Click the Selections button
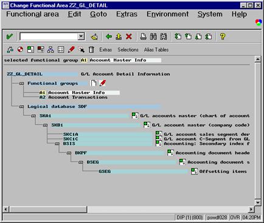264x223 pixels. [128, 50]
